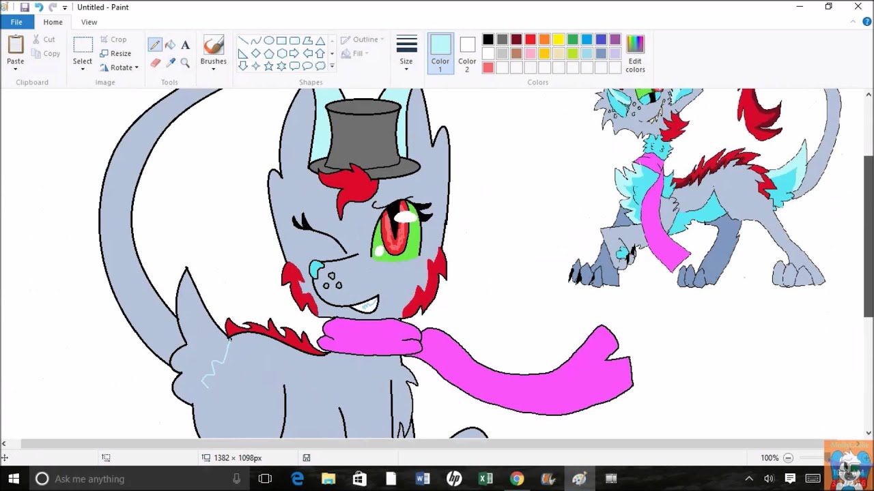Choose the Four-point star shape
The image size is (874, 491).
point(255,66)
